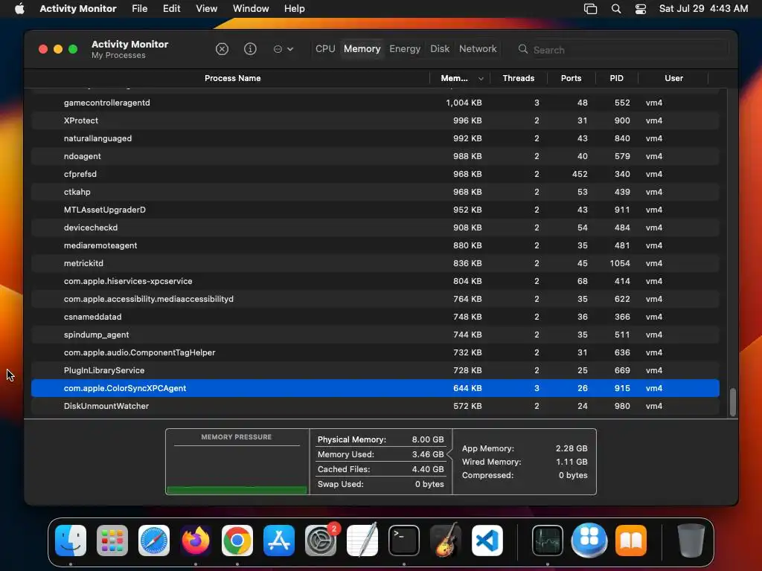Sort by Threads column header
The height and width of the screenshot is (571, 762).
tap(518, 78)
